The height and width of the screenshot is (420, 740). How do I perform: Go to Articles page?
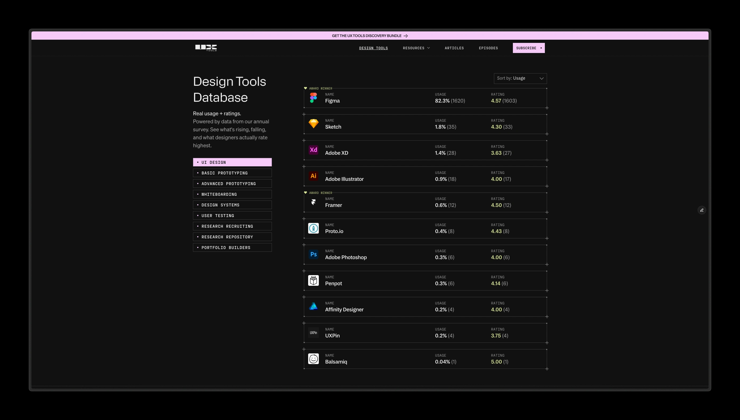click(x=454, y=48)
